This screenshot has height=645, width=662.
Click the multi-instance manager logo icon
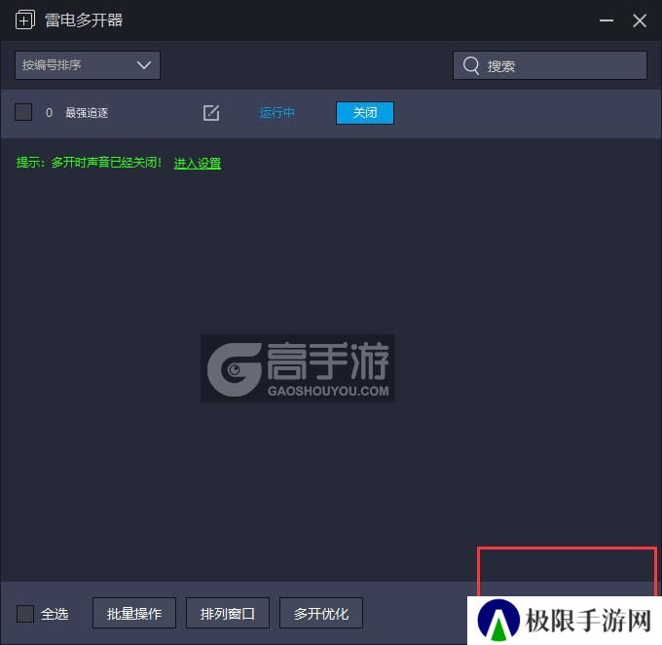click(25, 19)
